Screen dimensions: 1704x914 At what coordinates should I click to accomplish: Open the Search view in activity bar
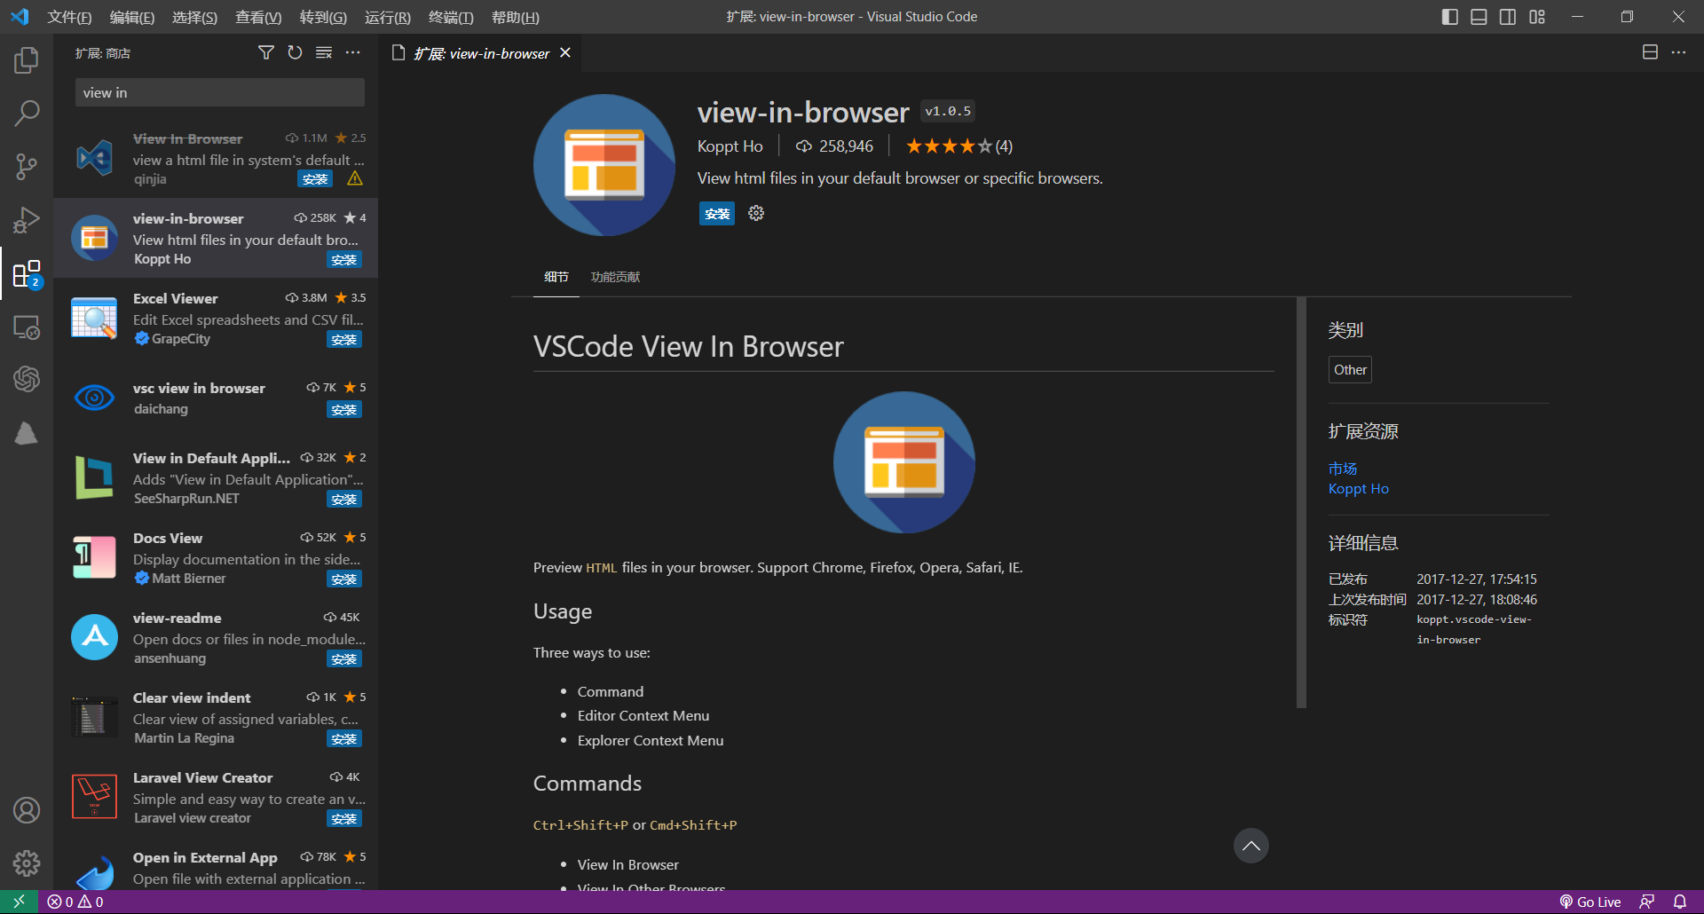[27, 114]
